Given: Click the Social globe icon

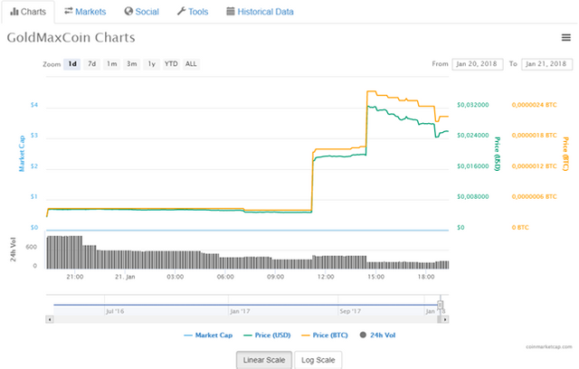Looking at the screenshot, I should (128, 12).
